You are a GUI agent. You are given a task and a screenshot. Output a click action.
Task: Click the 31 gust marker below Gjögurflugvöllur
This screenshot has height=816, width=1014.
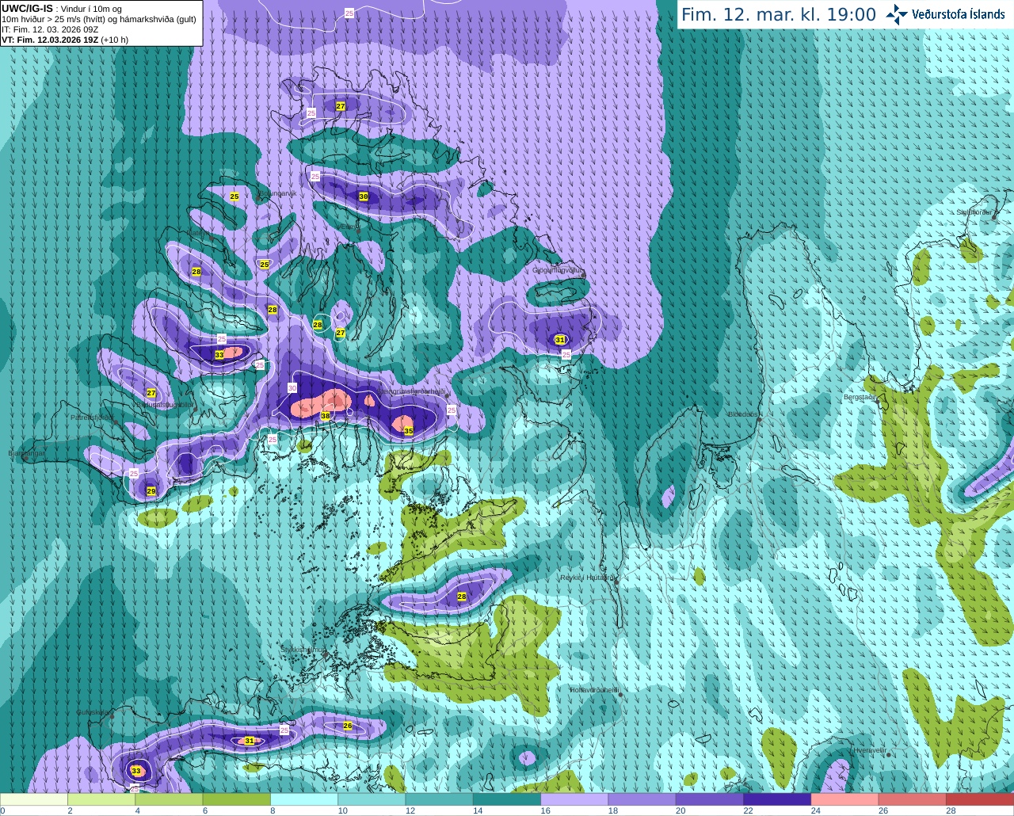coord(560,340)
